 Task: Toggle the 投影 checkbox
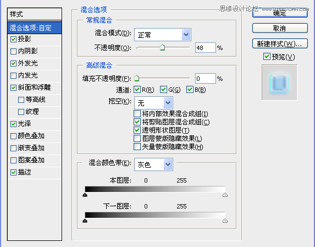[13, 39]
